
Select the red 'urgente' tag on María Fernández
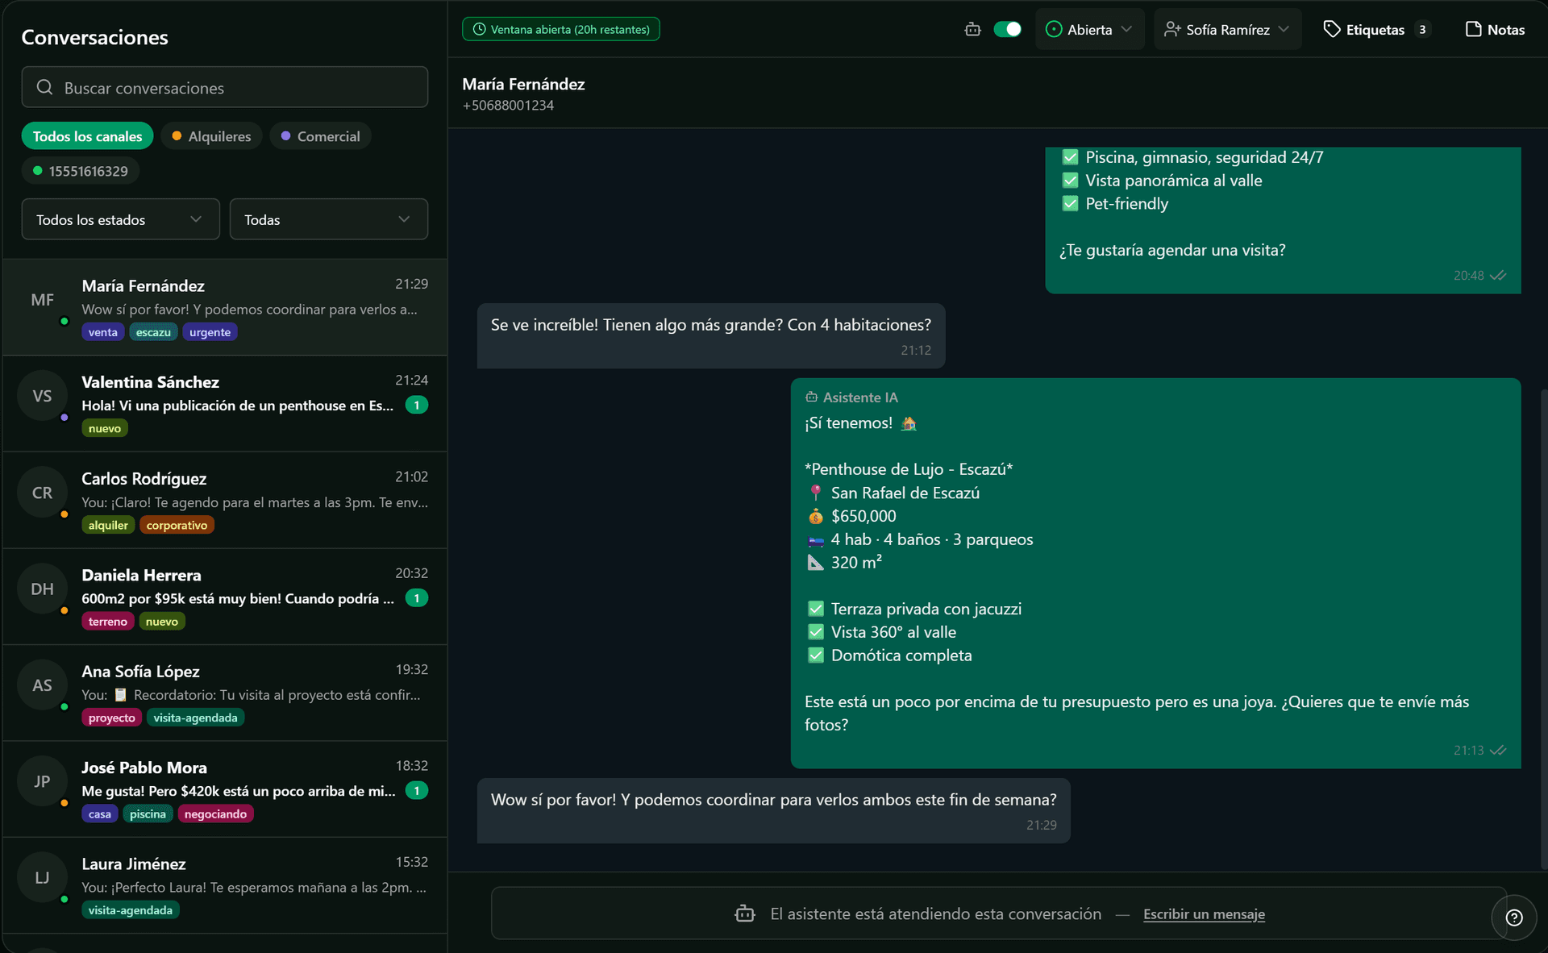pos(210,331)
